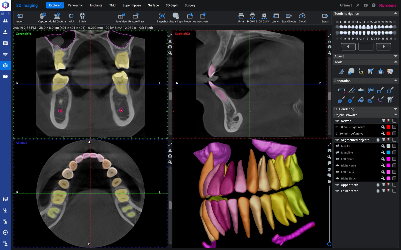
Task: Open Exp. Objects STL export
Action: (289, 16)
